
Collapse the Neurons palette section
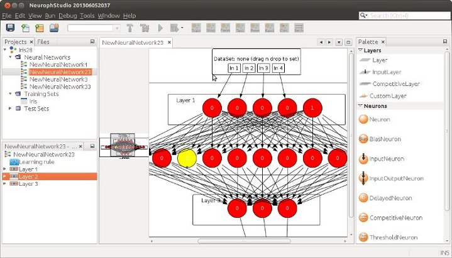pyautogui.click(x=361, y=107)
